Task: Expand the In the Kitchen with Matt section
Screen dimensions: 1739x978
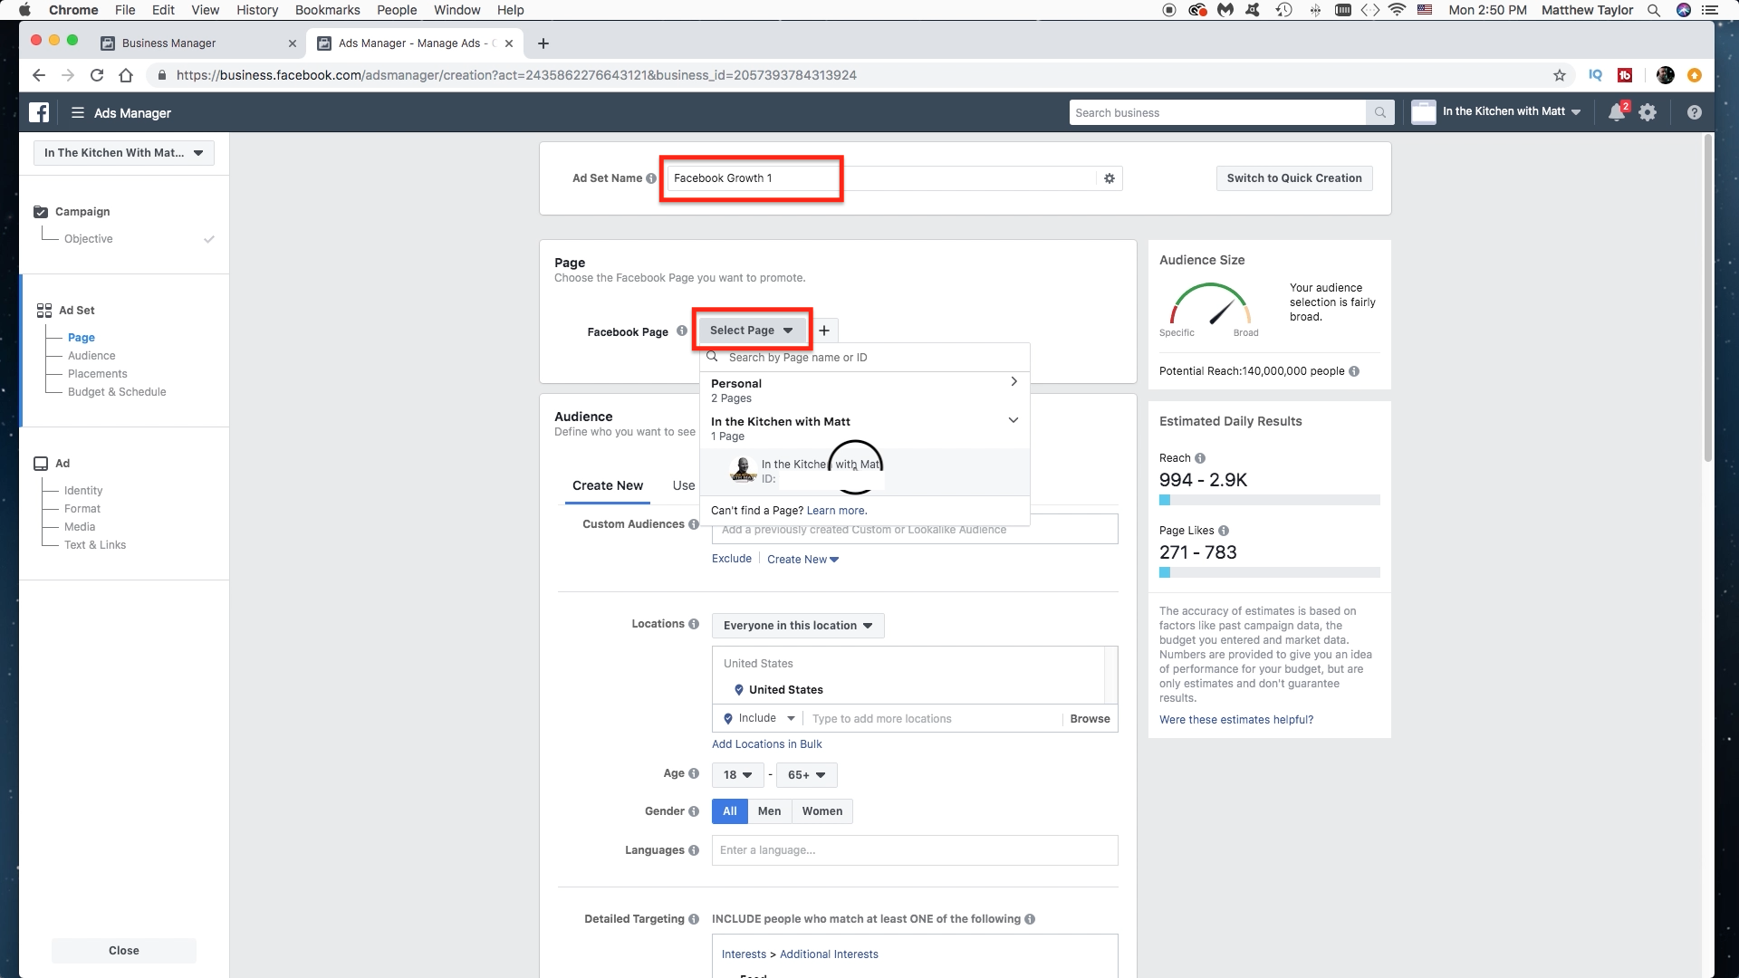Action: click(1014, 420)
